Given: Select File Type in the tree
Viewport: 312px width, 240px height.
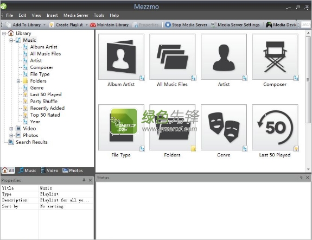Looking at the screenshot, I should coord(40,74).
